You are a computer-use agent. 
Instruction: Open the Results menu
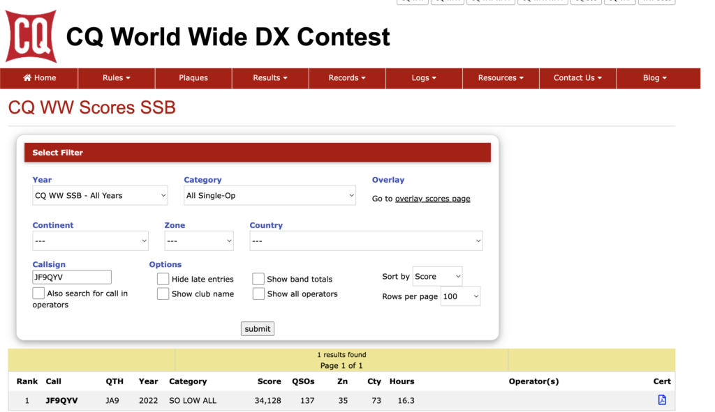[x=270, y=78]
